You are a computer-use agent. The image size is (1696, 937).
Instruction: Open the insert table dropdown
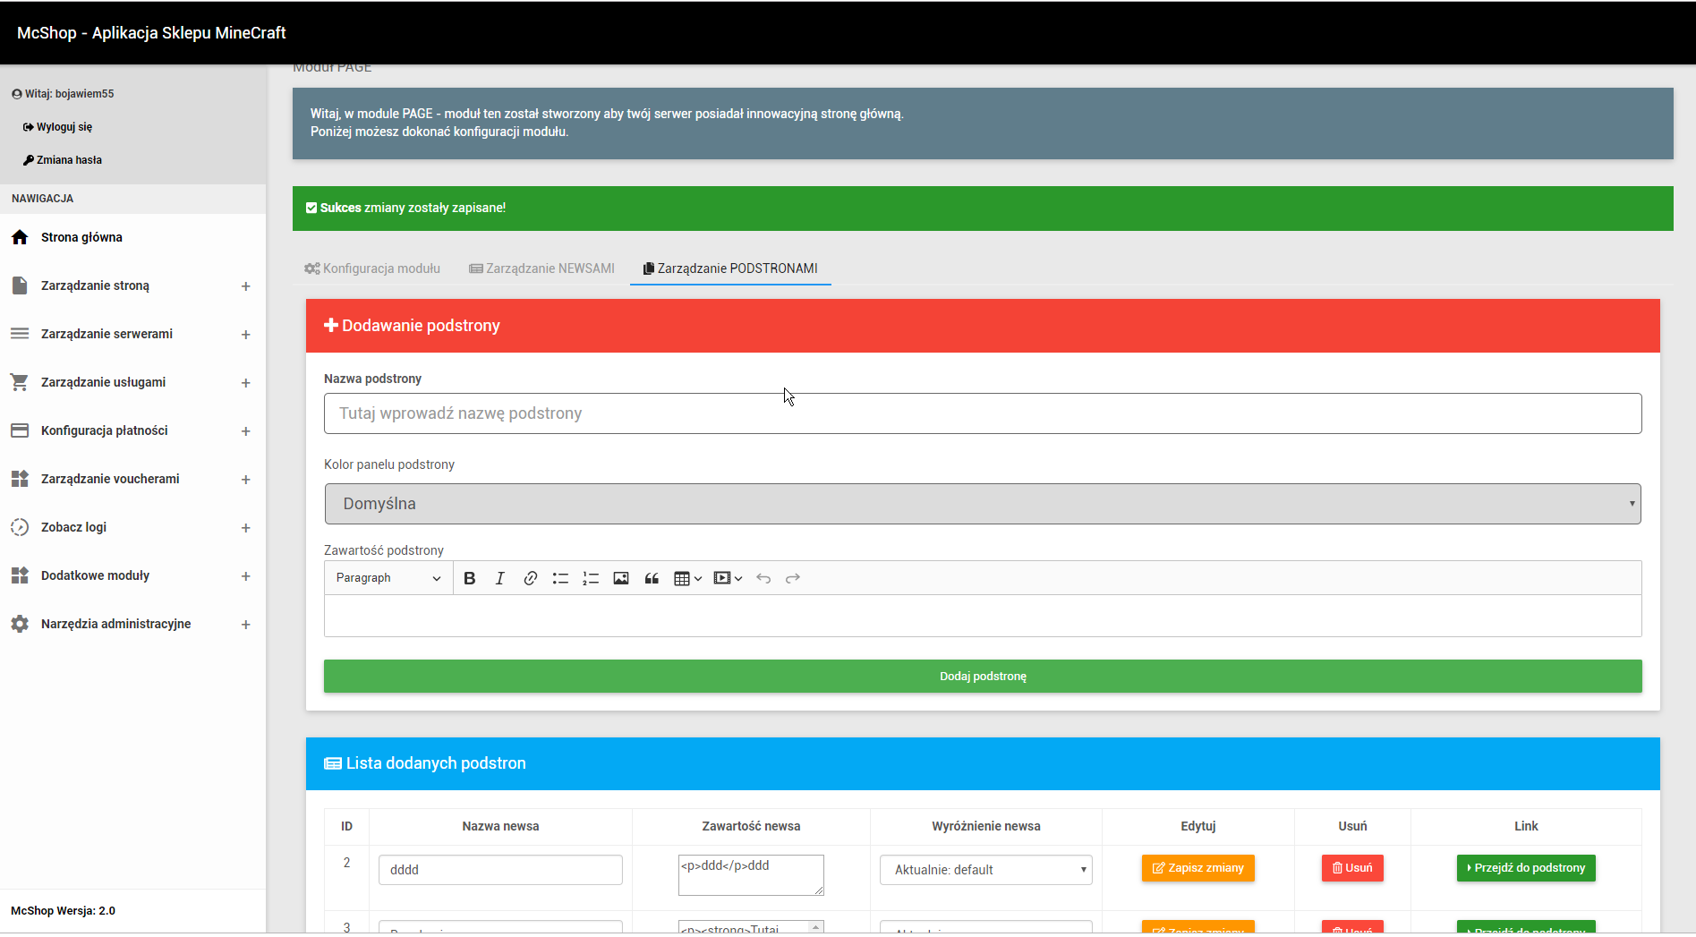[687, 578]
